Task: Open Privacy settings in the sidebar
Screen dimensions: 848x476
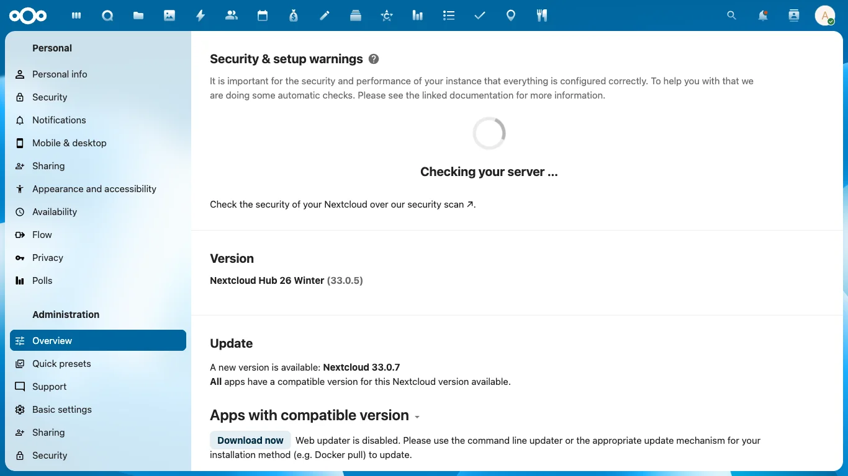Action: pos(98,258)
